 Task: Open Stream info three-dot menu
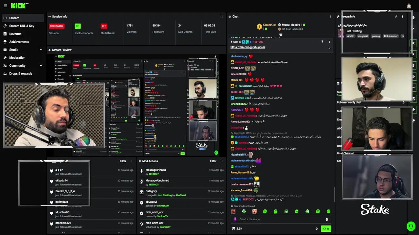pos(402,17)
